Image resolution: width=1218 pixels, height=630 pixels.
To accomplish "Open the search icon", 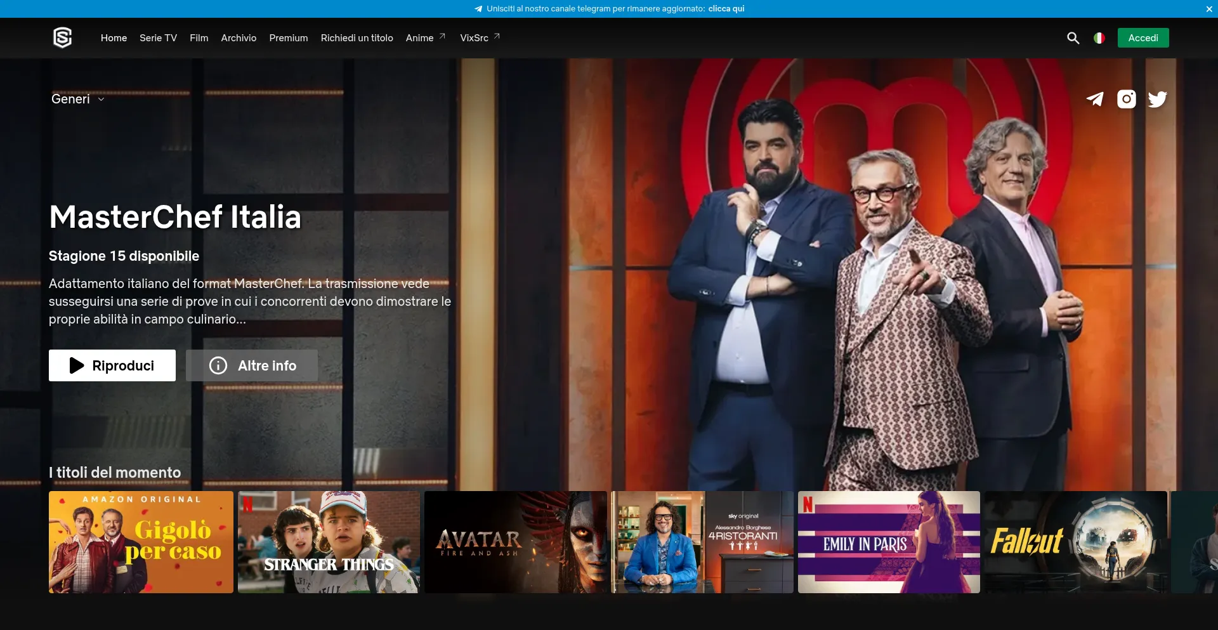I will pos(1073,38).
